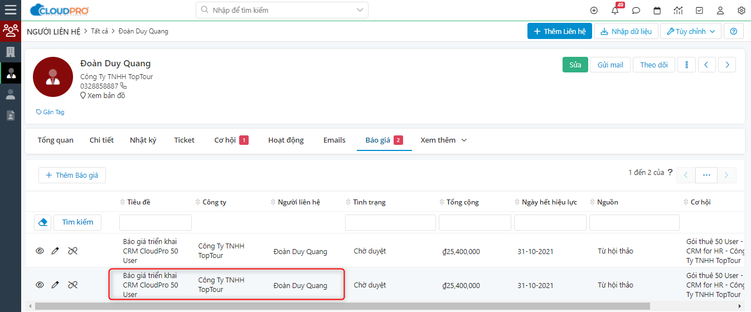
Task: Go to next contact record arrow
Action: point(727,65)
